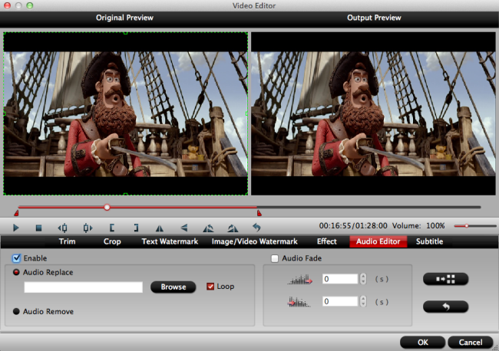Click the Original Preview video frame
The width and height of the screenshot is (499, 351).
pyautogui.click(x=125, y=113)
